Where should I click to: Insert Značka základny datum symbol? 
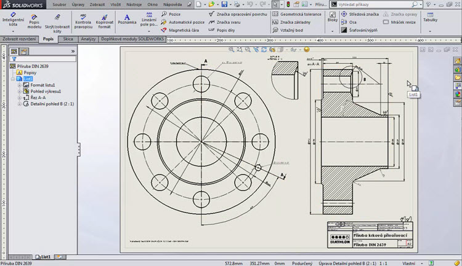click(x=291, y=22)
